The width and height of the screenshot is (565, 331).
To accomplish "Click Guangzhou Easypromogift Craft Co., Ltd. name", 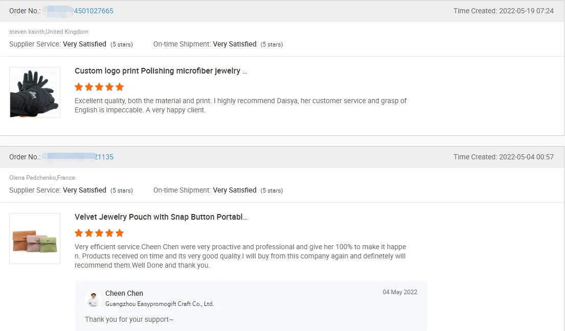I will [160, 304].
